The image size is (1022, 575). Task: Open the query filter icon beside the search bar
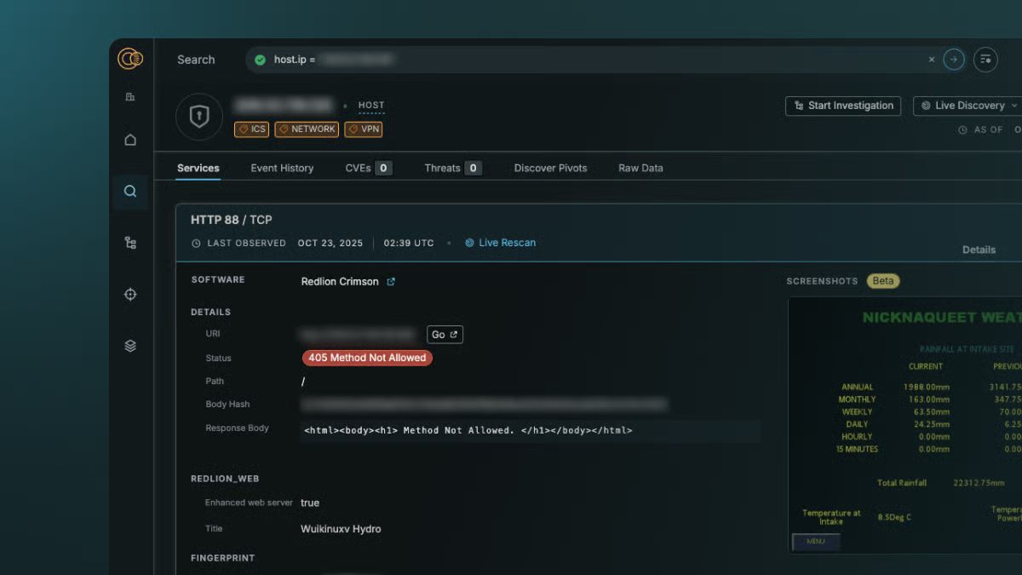[x=985, y=59]
